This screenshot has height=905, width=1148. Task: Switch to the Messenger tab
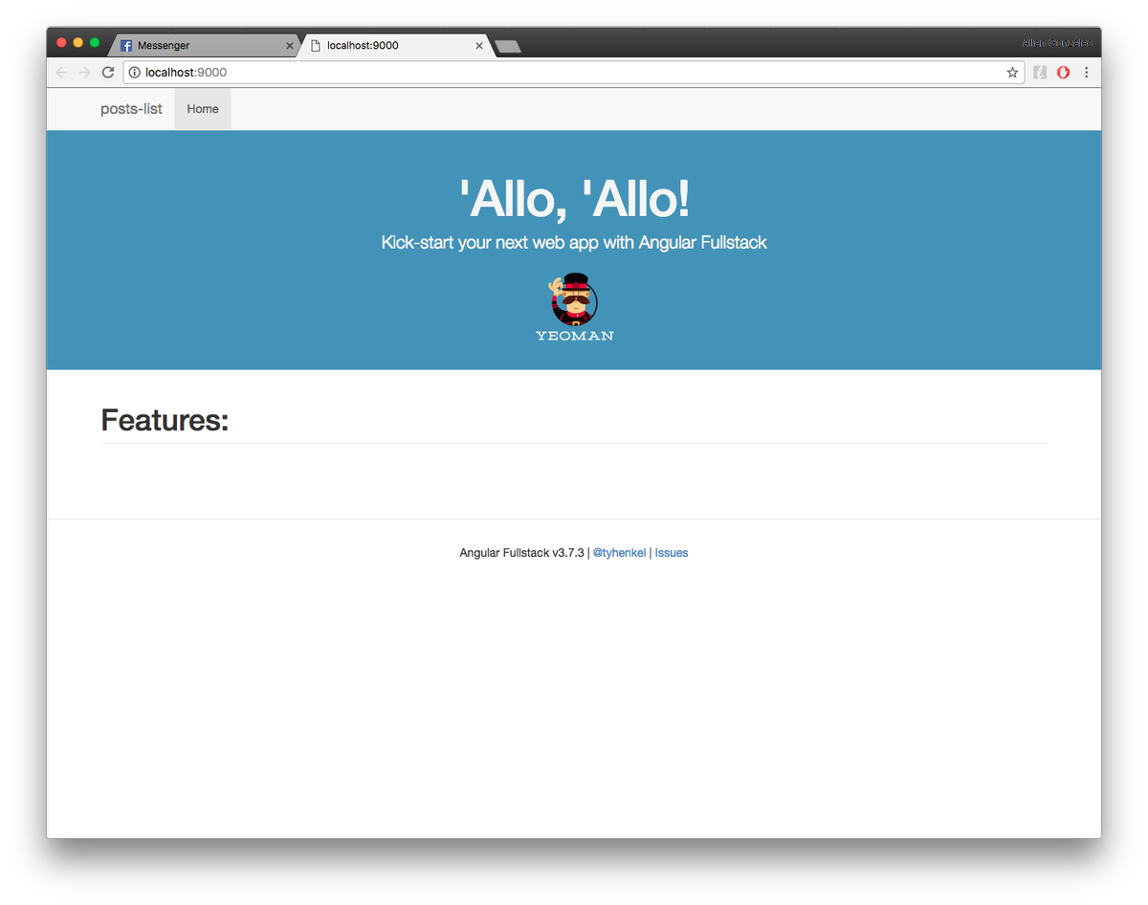coord(206,46)
